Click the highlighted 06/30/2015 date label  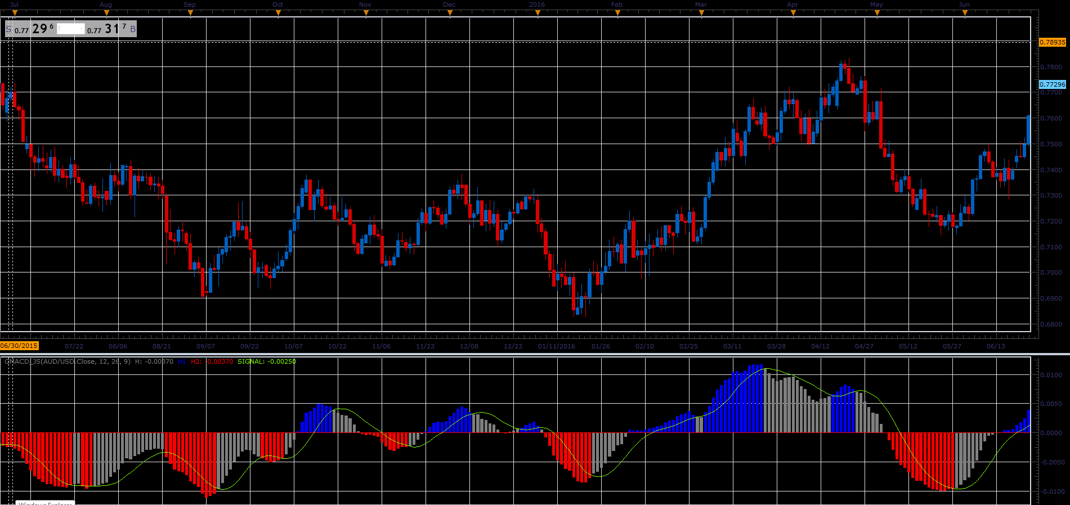click(19, 346)
